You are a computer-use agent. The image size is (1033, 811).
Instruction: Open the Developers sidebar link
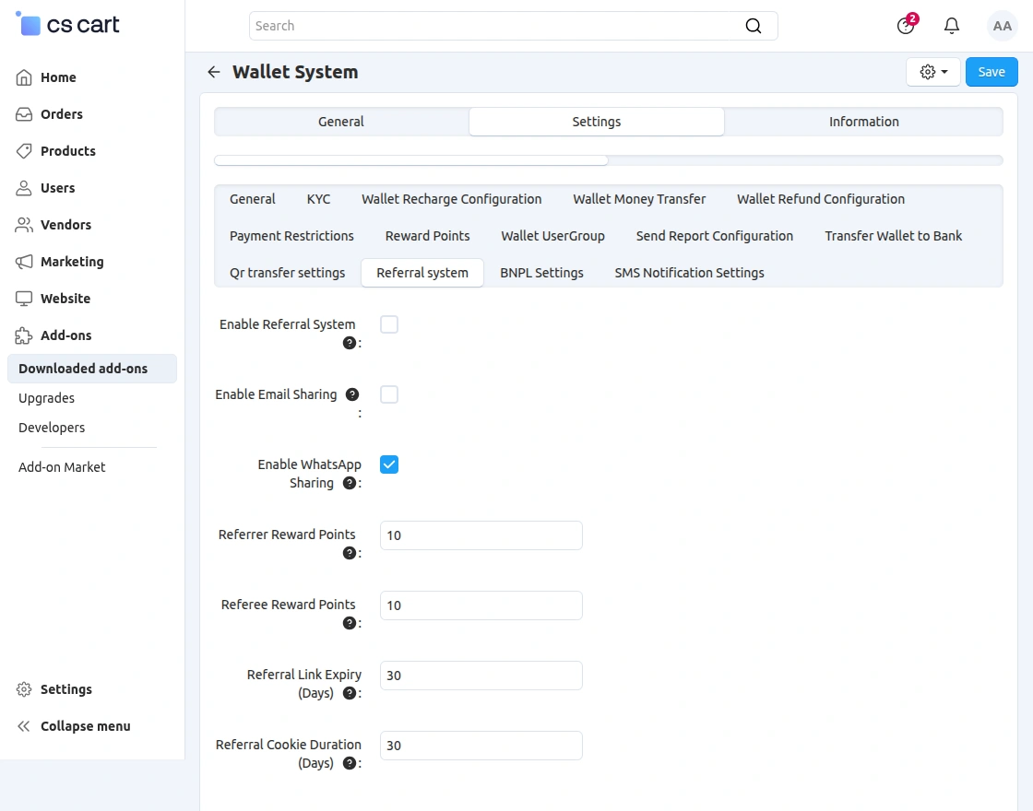pyautogui.click(x=52, y=428)
